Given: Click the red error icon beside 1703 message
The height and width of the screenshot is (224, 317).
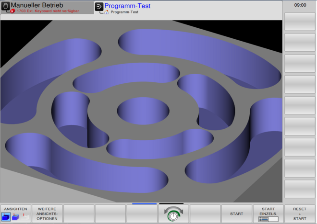Looking at the screenshot, I should [x=12, y=11].
